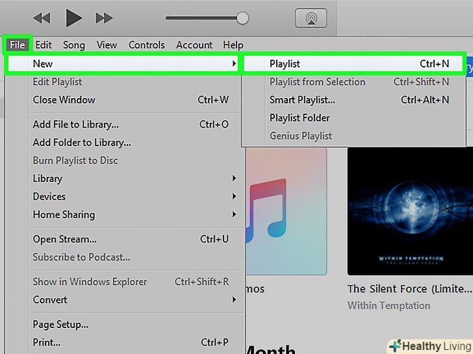Start playback with the Play button
Viewport: 473px width, 354px height.
point(73,18)
